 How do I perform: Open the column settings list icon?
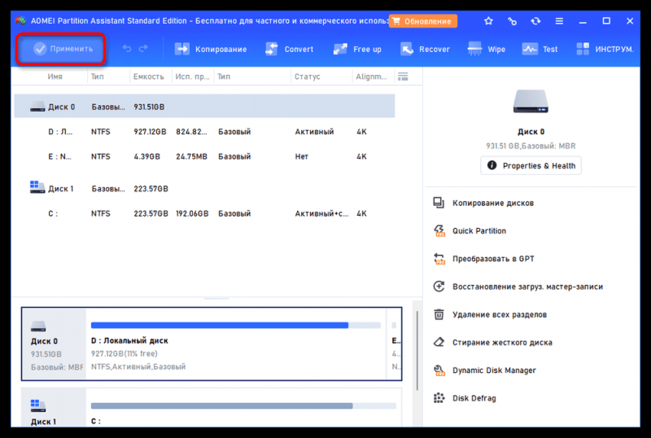point(403,77)
